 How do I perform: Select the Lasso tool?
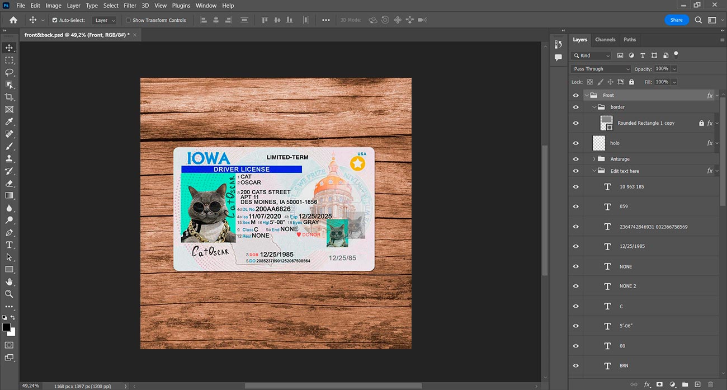9,72
